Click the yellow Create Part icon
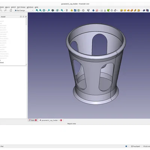 point(72,10)
